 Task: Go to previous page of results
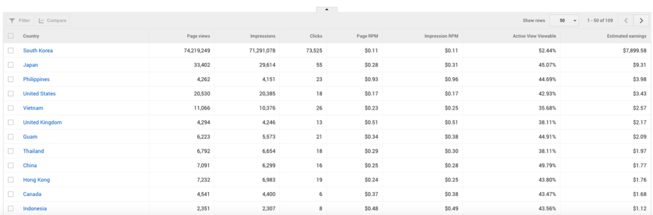coord(626,20)
